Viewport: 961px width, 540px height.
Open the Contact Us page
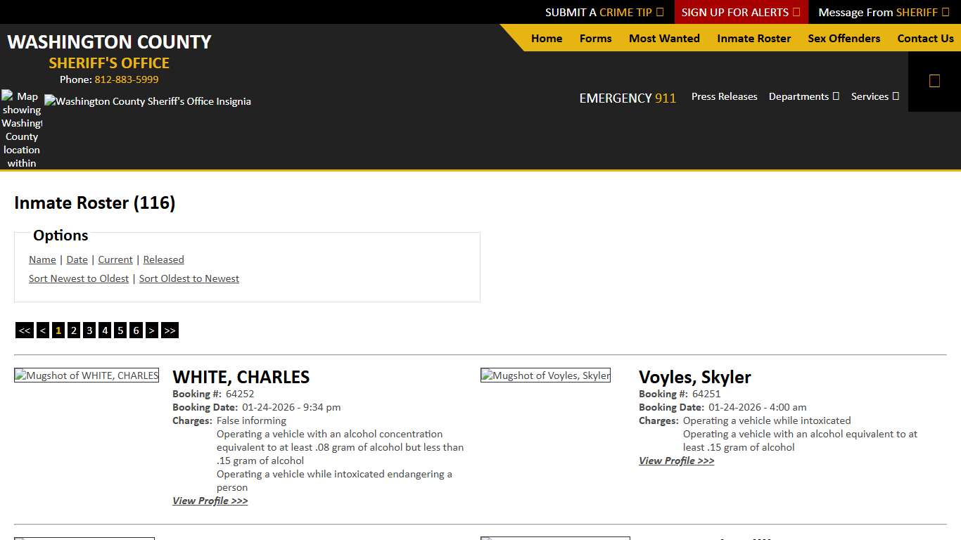click(x=925, y=39)
